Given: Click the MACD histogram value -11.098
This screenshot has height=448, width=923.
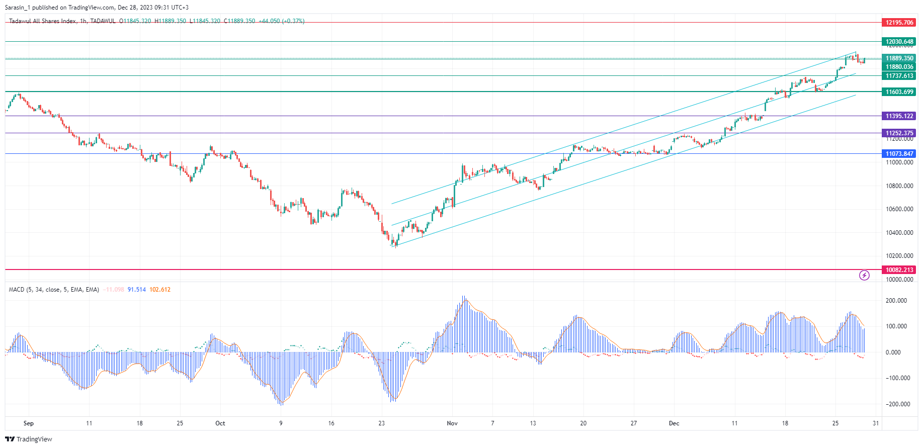Looking at the screenshot, I should pyautogui.click(x=113, y=290).
